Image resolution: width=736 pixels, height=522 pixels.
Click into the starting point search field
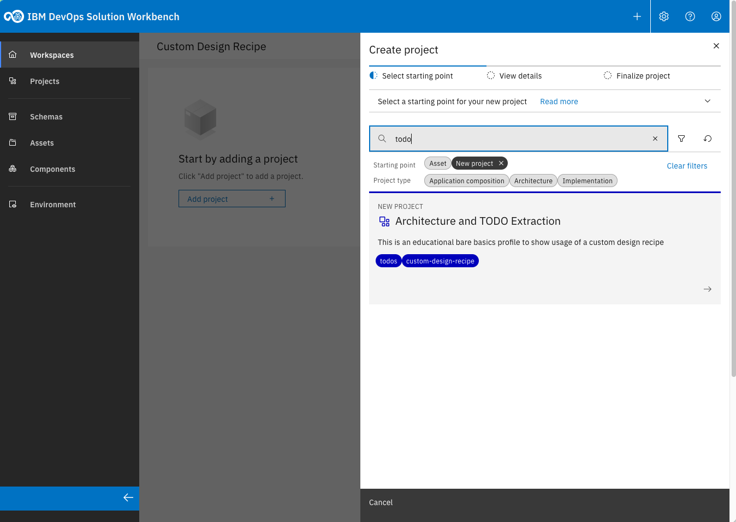(519, 139)
